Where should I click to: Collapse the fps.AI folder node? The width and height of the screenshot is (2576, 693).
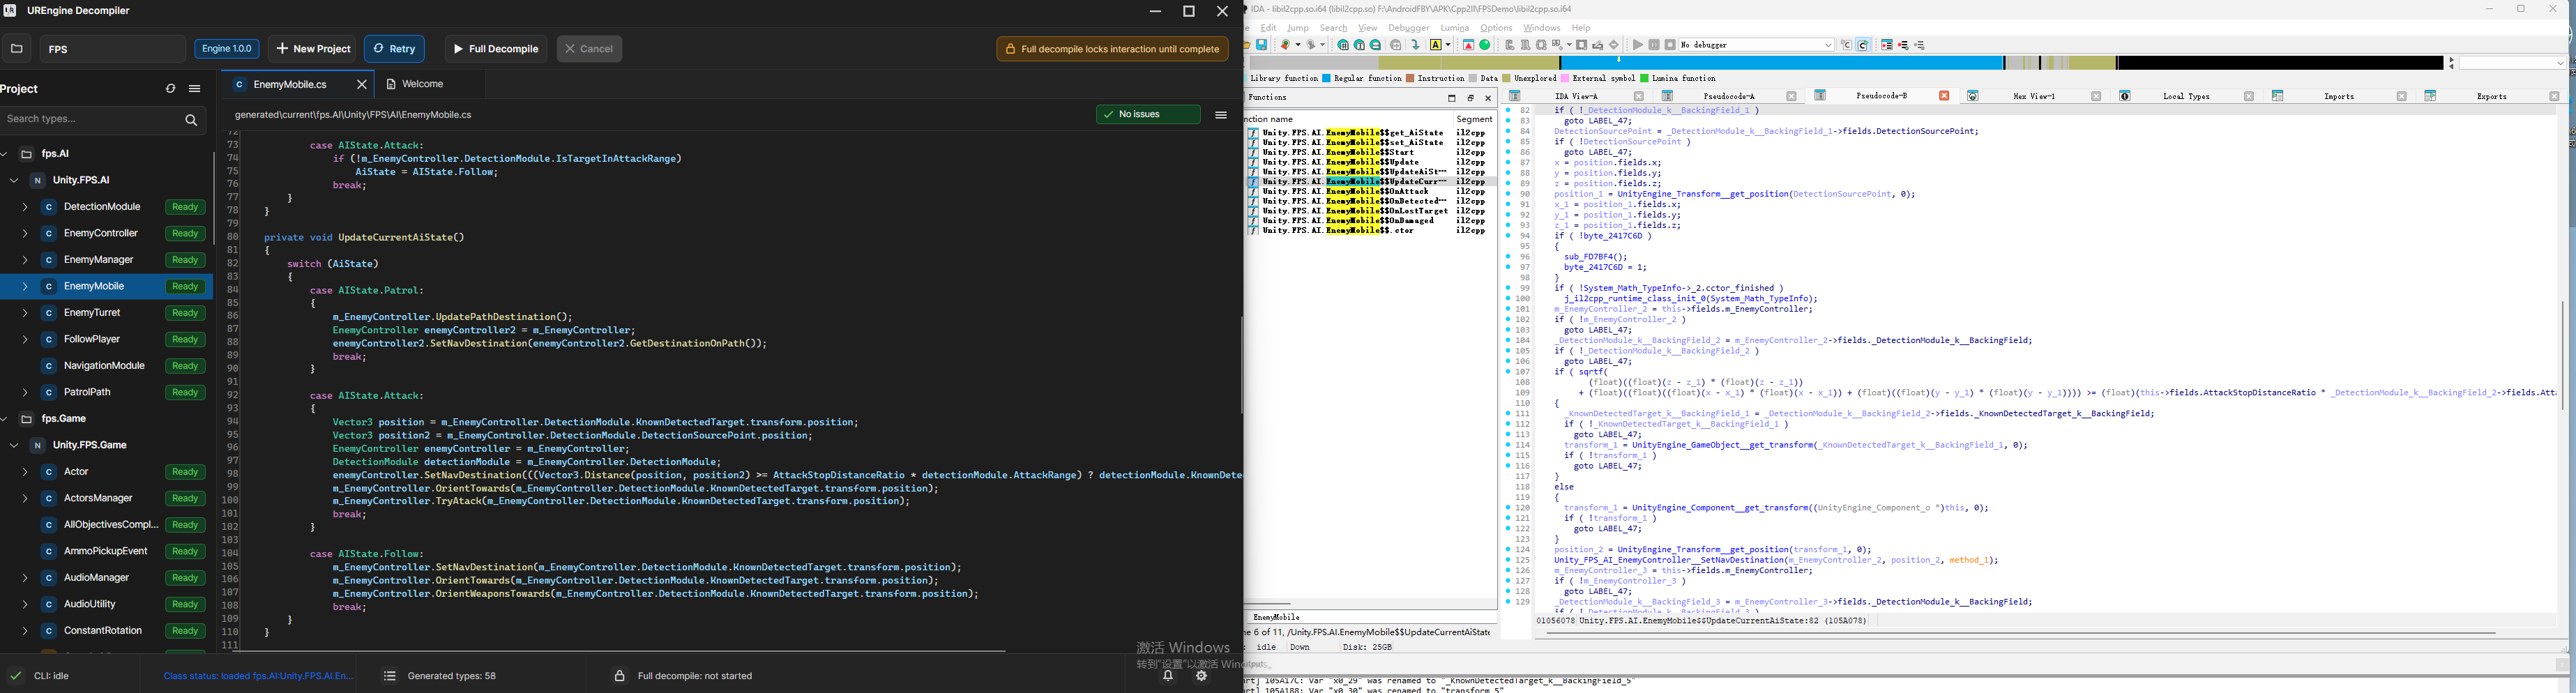pyautogui.click(x=5, y=154)
